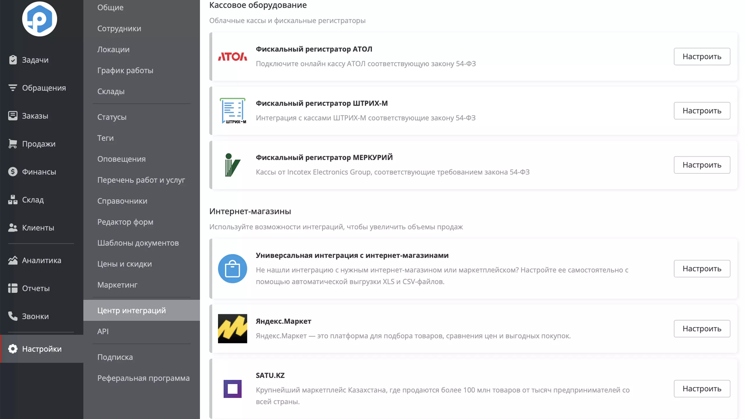Select Статусы in settings menu
The height and width of the screenshot is (419, 745).
(141, 117)
